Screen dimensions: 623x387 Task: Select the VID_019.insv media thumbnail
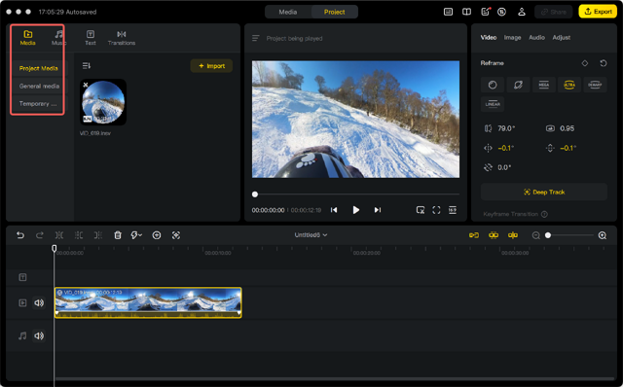pos(103,102)
